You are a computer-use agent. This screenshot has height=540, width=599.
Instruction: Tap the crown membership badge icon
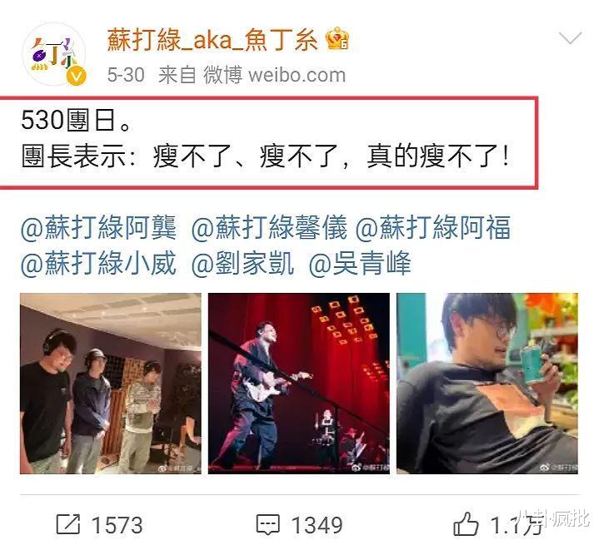click(337, 38)
